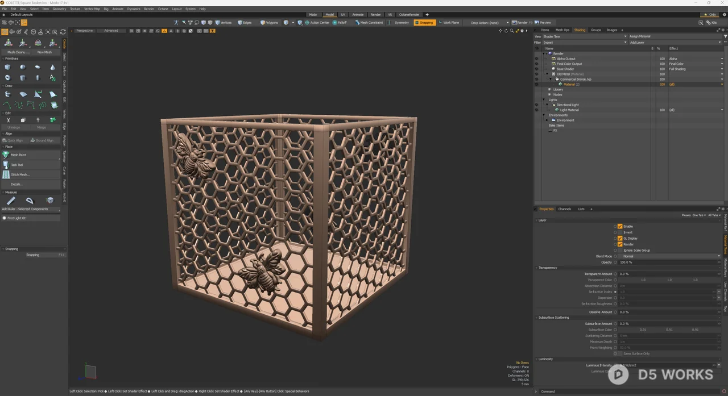This screenshot has height=396, width=728.
Task: Click the Tack Tool icon
Action: pyautogui.click(x=6, y=165)
